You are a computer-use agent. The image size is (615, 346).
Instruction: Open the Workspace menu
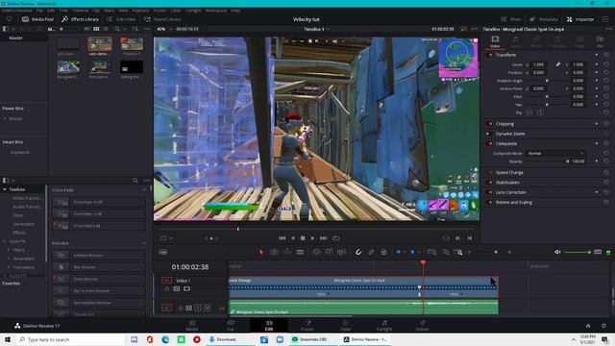[215, 11]
